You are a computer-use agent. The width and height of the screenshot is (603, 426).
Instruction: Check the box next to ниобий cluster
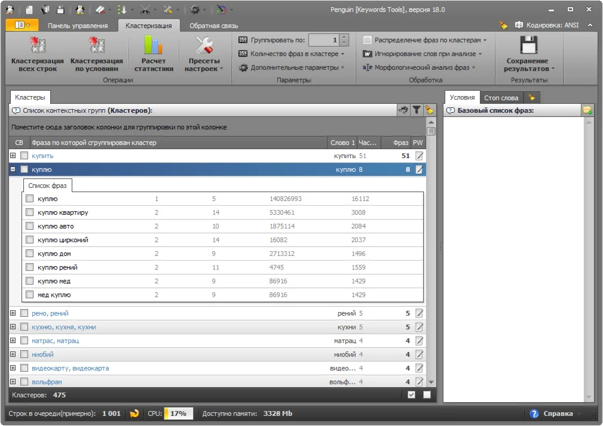coord(25,354)
